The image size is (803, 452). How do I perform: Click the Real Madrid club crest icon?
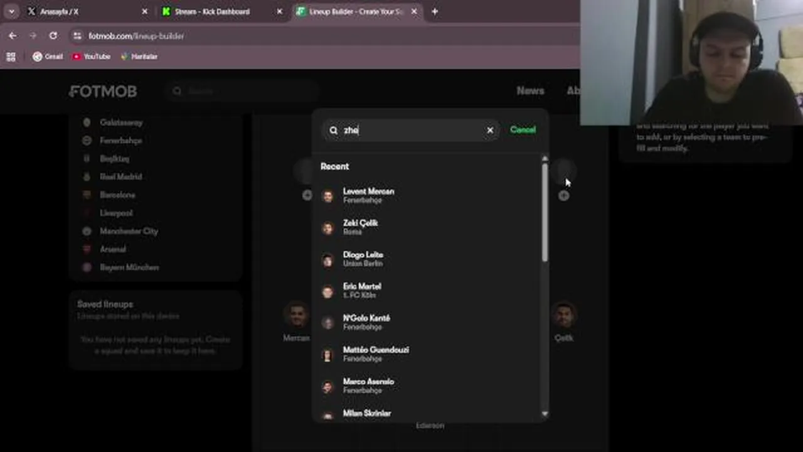click(x=87, y=177)
